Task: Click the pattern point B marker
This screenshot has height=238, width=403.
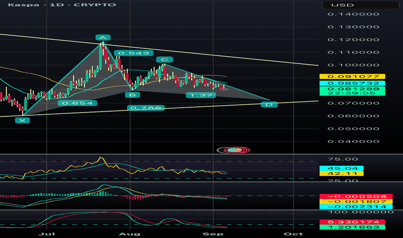Action: [132, 94]
